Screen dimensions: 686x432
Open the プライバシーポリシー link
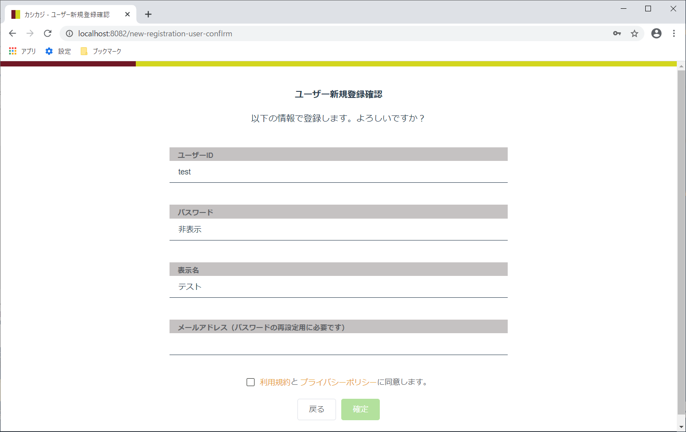click(339, 382)
